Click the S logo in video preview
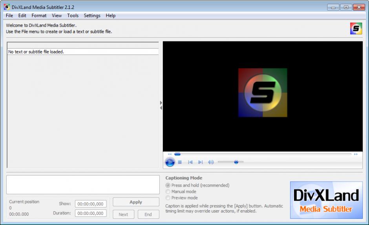The width and height of the screenshot is (369, 225). [x=263, y=93]
